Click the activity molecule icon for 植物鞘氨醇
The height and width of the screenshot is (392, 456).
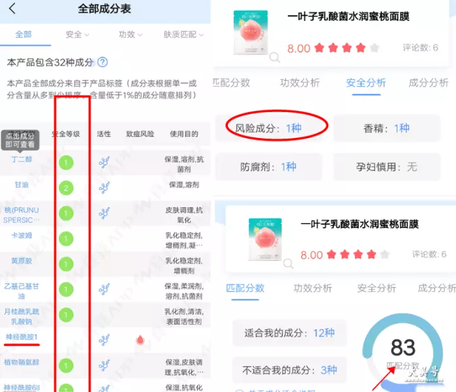104,365
